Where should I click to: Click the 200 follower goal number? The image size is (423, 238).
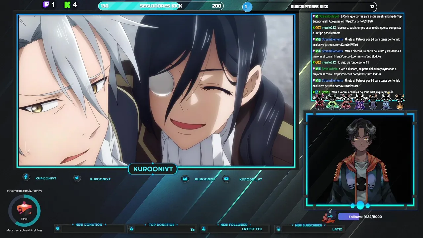coord(217,6)
